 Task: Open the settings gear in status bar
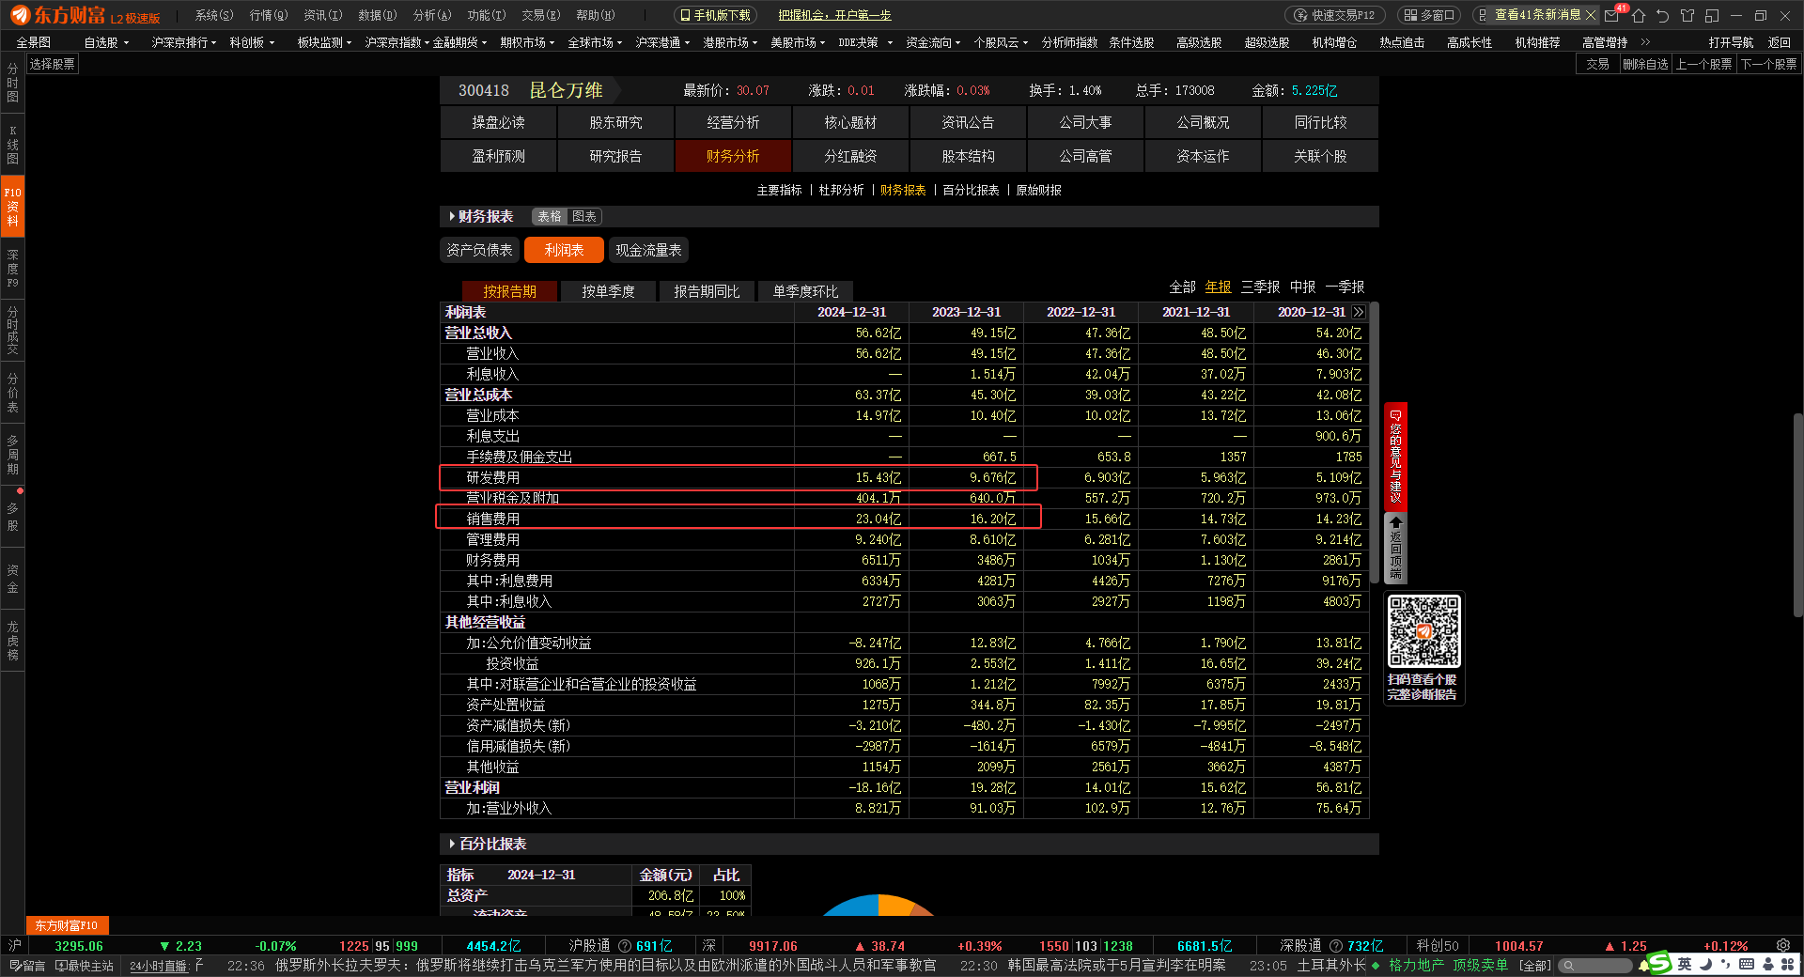[x=1783, y=946]
